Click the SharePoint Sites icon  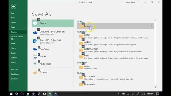coord(35,41)
